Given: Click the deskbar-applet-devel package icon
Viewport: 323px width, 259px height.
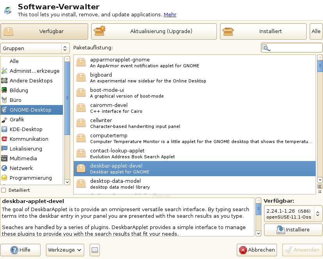Looking at the screenshot, I should (x=81, y=169).
